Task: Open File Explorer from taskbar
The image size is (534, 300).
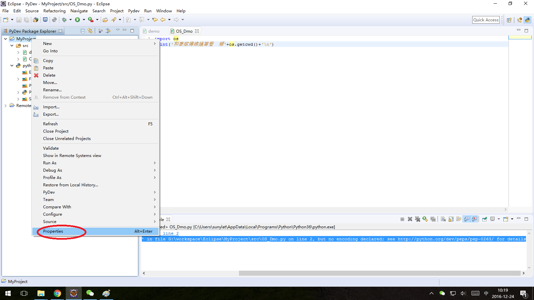Action: pos(41,293)
